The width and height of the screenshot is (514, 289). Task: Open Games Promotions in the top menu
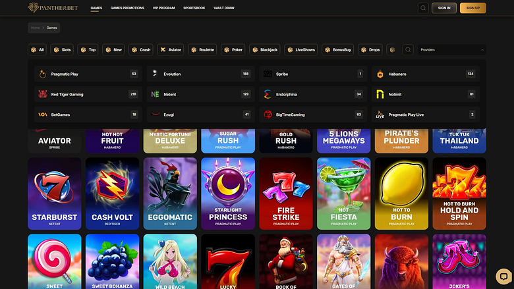tap(127, 8)
